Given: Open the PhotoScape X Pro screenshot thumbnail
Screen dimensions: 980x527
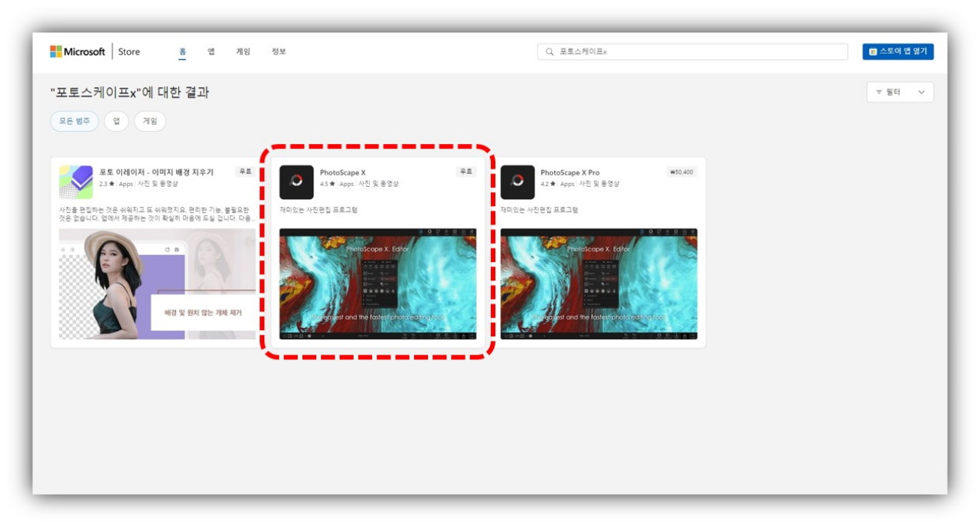Looking at the screenshot, I should tap(599, 283).
